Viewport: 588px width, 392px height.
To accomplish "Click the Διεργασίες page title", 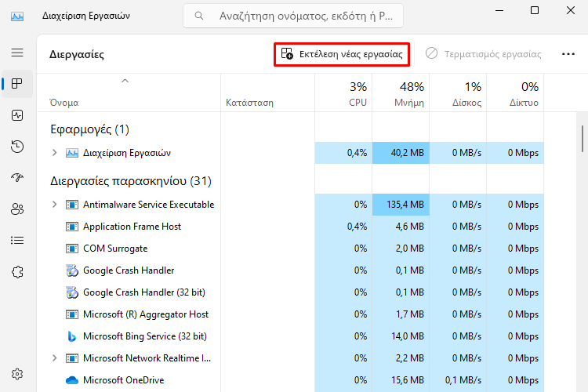I will [77, 54].
